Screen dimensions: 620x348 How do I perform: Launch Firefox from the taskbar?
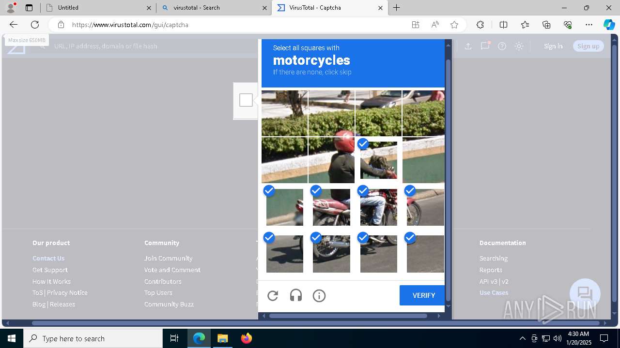[x=246, y=338]
